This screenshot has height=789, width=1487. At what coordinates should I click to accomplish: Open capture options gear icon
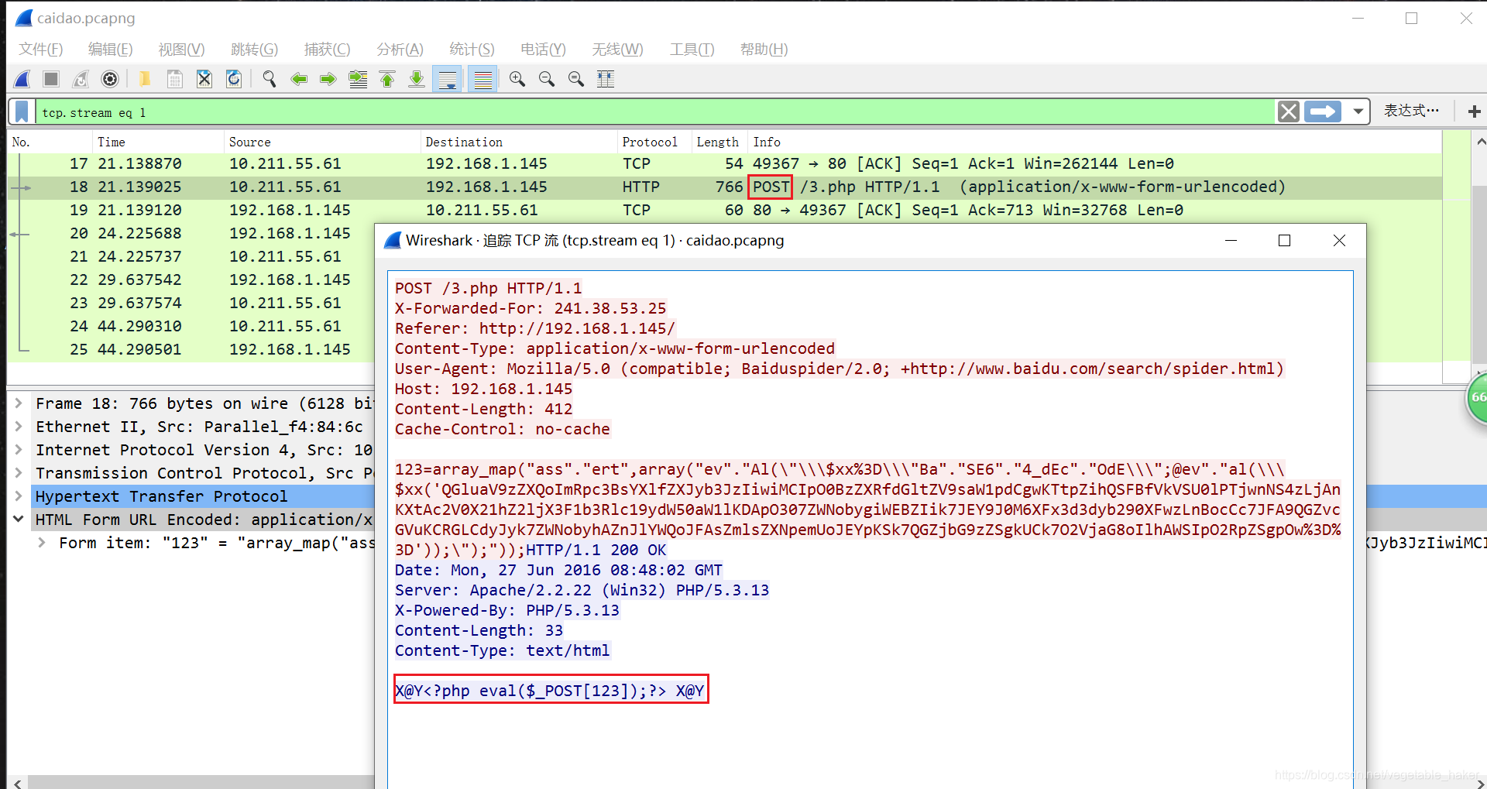[x=110, y=79]
